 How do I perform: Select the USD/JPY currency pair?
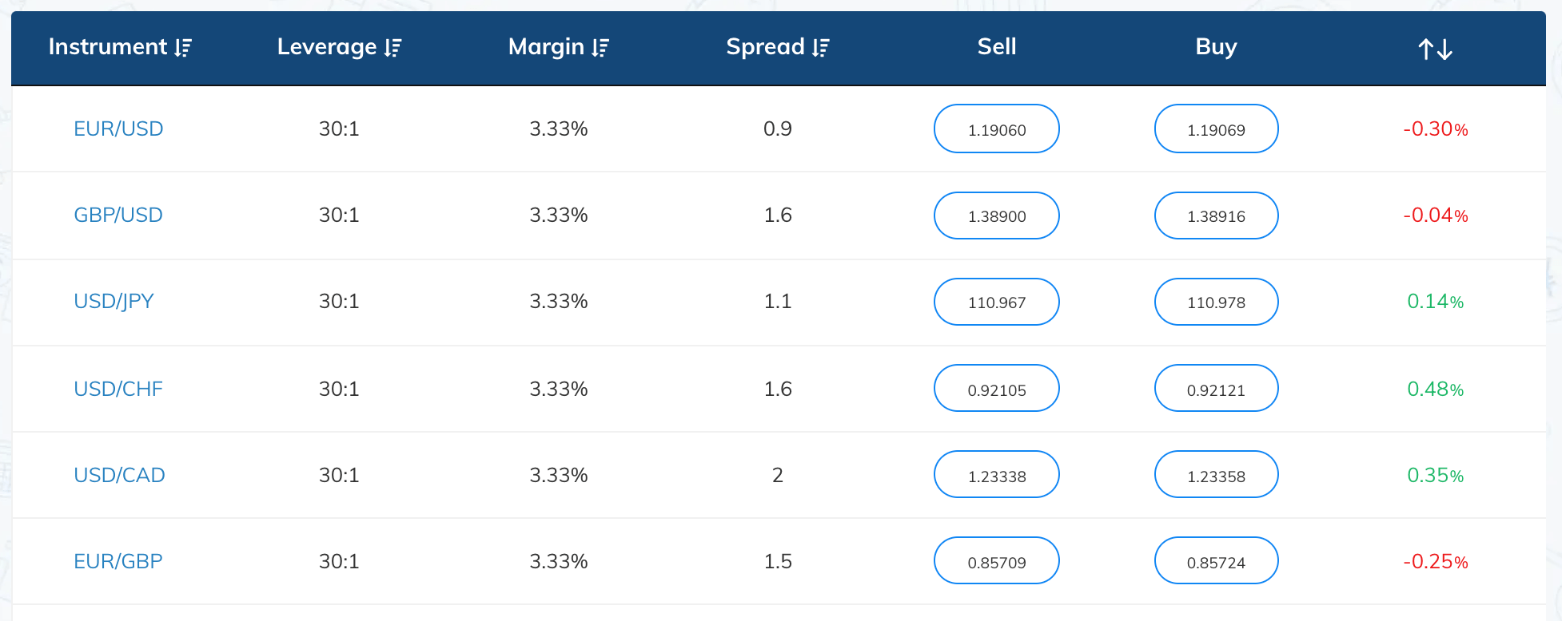[114, 302]
